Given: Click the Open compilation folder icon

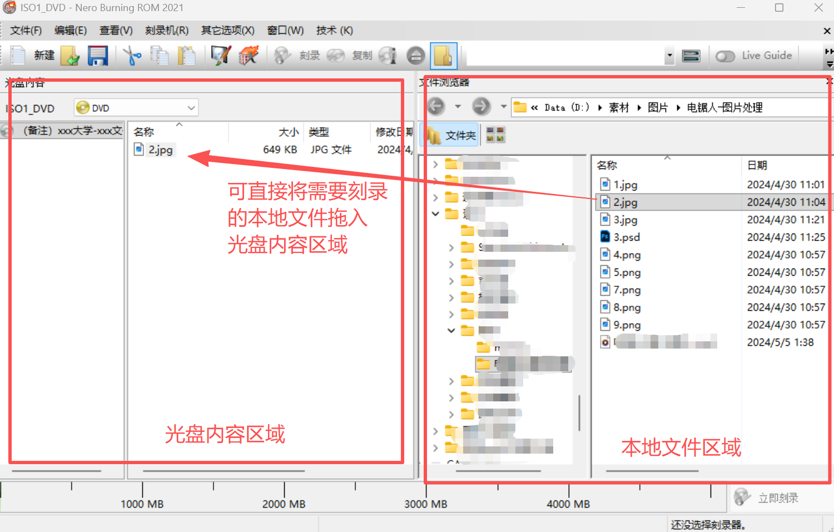Looking at the screenshot, I should (70, 56).
